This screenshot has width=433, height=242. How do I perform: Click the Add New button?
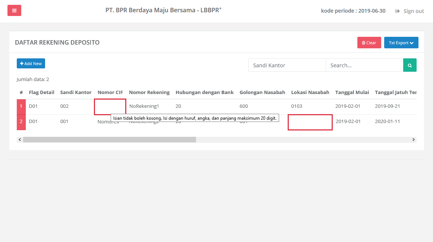(x=31, y=63)
